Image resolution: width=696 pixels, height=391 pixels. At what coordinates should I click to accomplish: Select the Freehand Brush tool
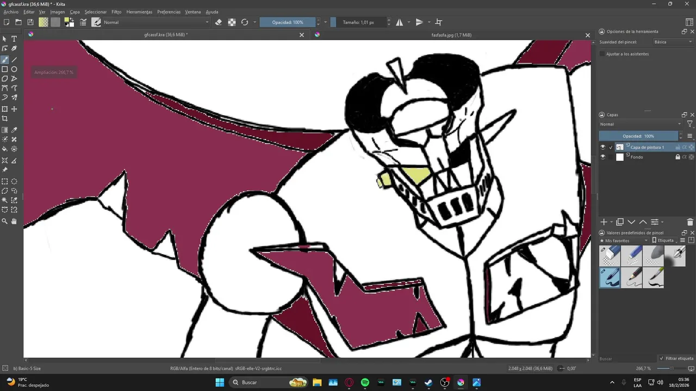click(x=5, y=60)
